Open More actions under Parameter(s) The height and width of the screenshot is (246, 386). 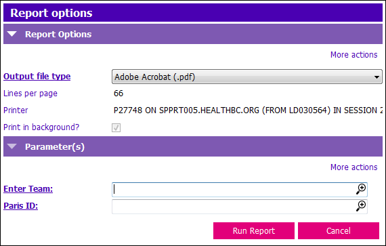click(x=353, y=167)
